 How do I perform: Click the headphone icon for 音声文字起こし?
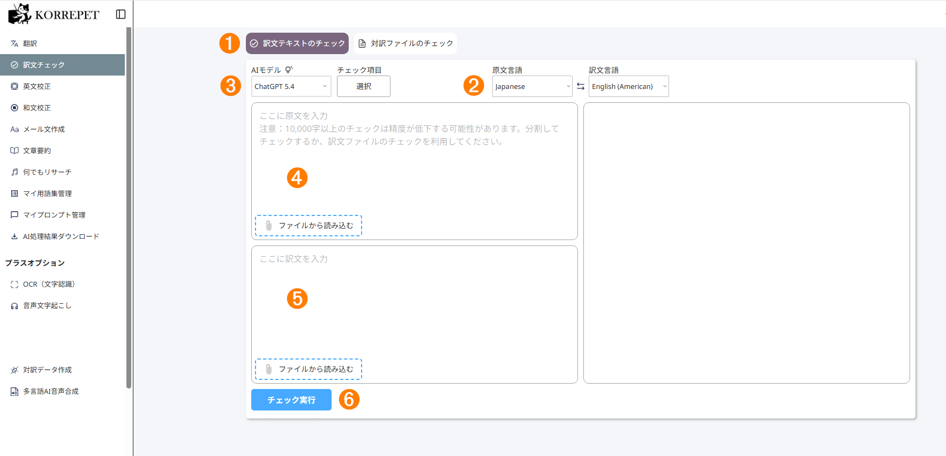(14, 306)
